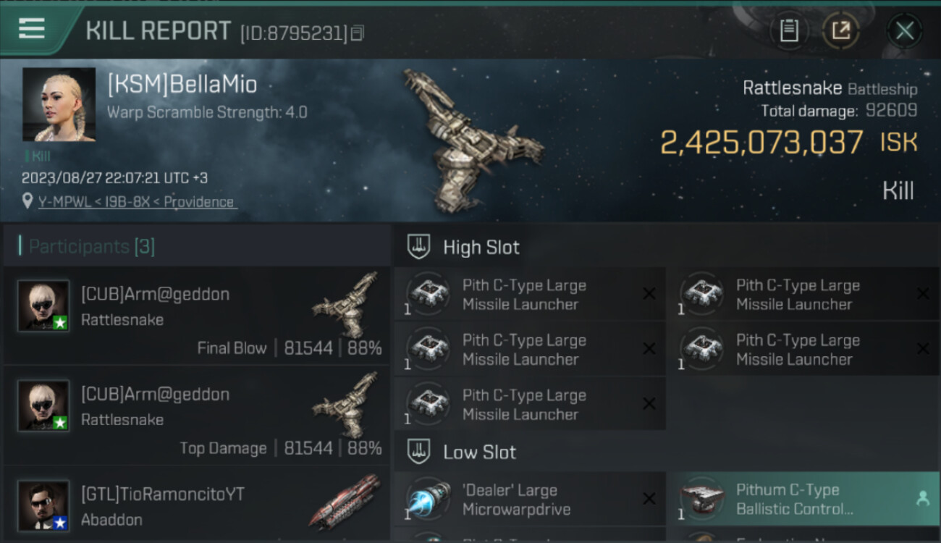Open the clipboard notes icon

[x=789, y=30]
